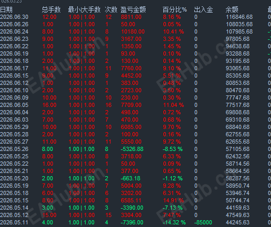Viewport: 271px width, 227px height.
Task: Click balance 80853.68
Action: 237,83
